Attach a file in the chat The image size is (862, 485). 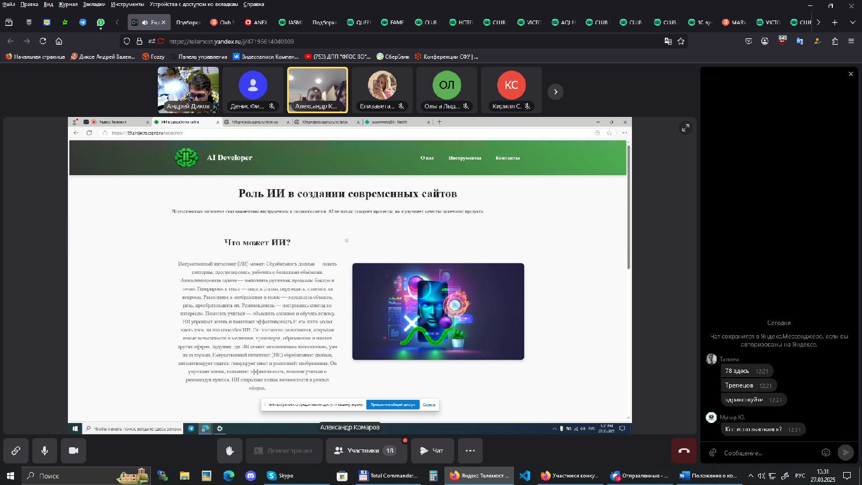[713, 452]
